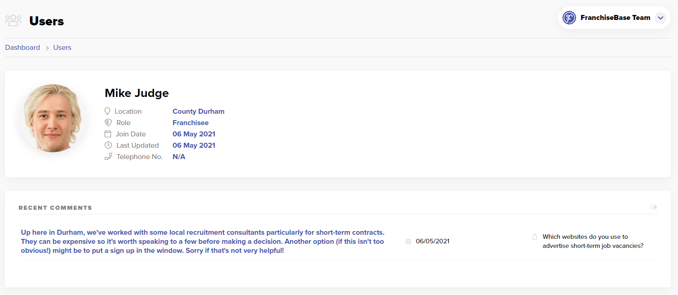Open 'Which websites do you use' question link

click(x=593, y=241)
